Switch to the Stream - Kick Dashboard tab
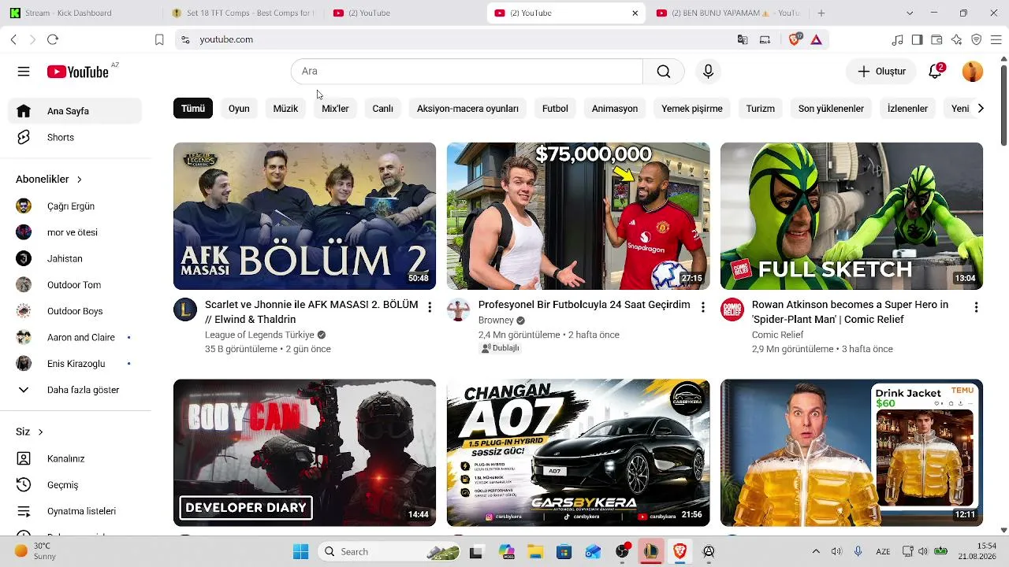 [x=81, y=13]
